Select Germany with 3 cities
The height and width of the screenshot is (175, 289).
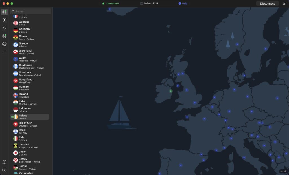[29, 30]
